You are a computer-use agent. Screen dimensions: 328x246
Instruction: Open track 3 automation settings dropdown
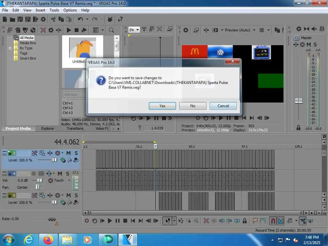point(62,153)
